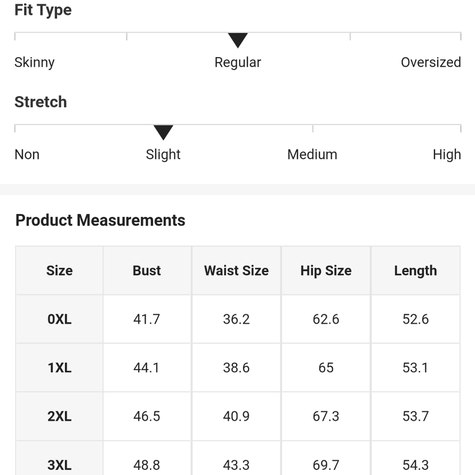Select the Oversized fit label
The image size is (475, 475).
pyautogui.click(x=431, y=62)
